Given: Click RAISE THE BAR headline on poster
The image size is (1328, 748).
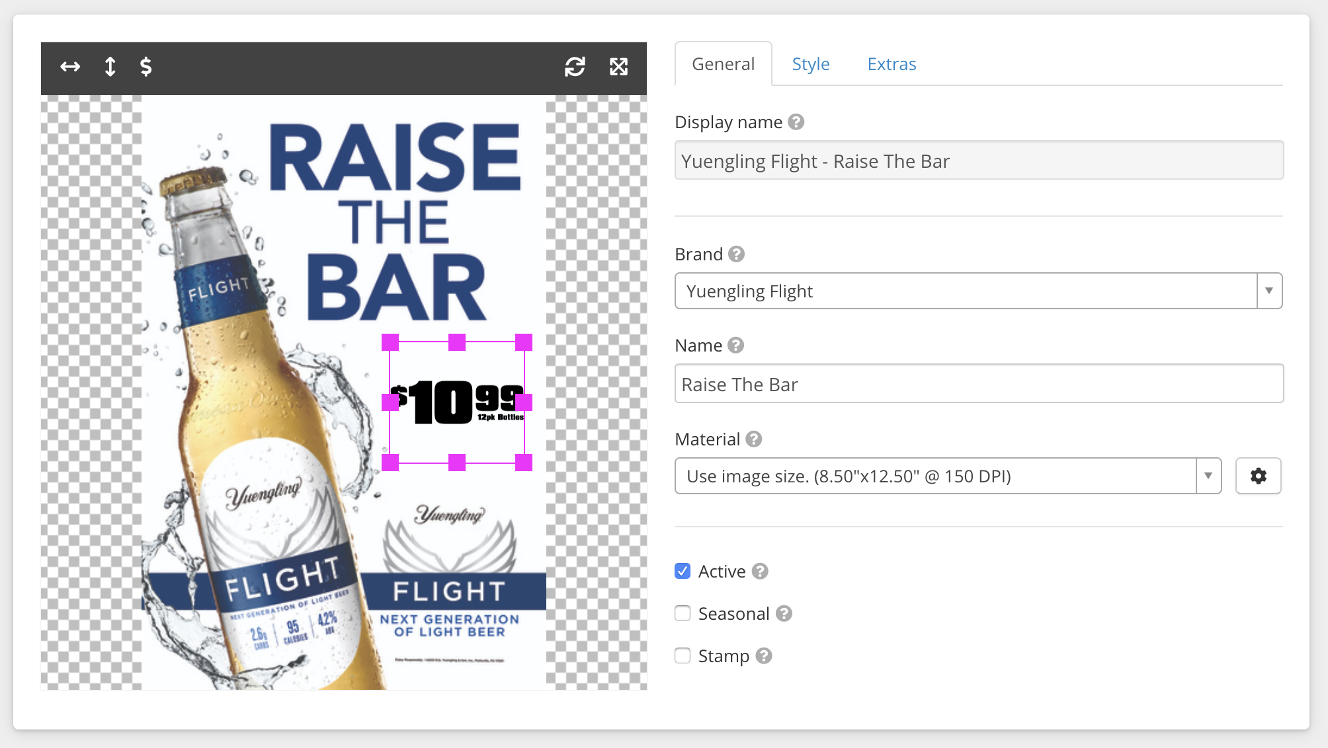Looking at the screenshot, I should [395, 222].
